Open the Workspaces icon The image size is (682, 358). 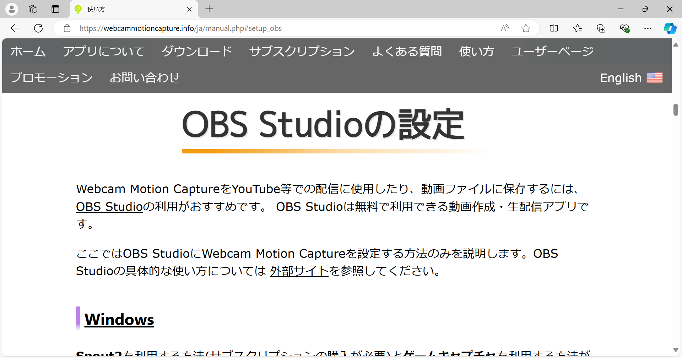(33, 9)
